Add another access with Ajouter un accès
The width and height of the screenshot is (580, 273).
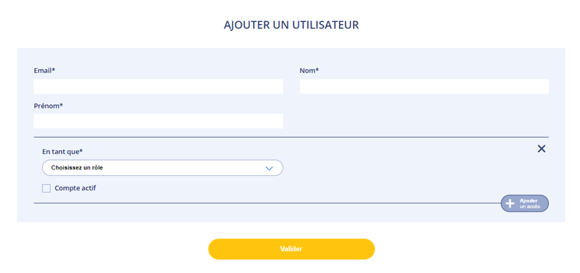coord(525,203)
